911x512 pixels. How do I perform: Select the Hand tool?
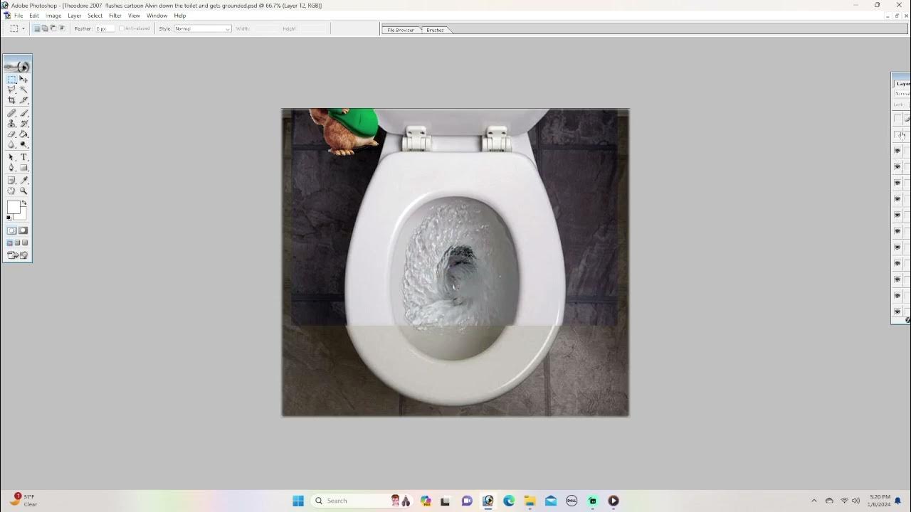pyautogui.click(x=11, y=191)
